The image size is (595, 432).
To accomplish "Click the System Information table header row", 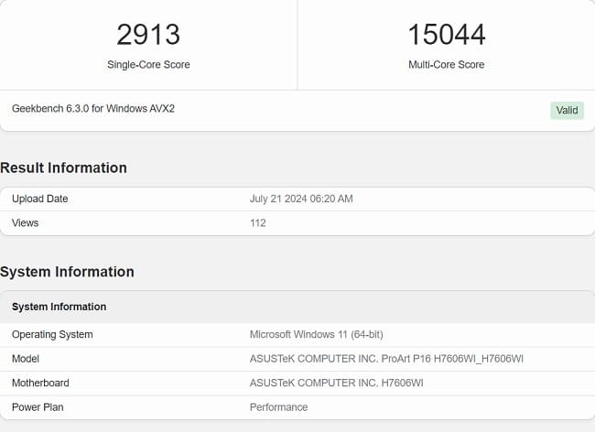I will point(297,307).
